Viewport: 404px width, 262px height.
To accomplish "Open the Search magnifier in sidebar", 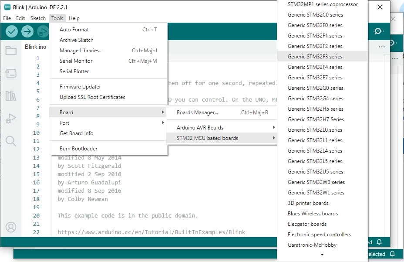I will (11, 141).
